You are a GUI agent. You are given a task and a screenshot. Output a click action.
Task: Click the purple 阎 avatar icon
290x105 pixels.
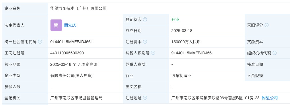(56, 25)
